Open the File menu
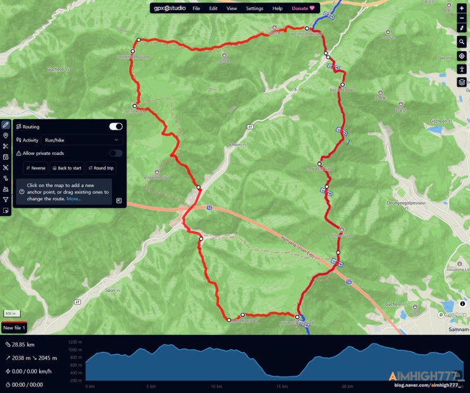The height and width of the screenshot is (393, 470). pos(196,8)
